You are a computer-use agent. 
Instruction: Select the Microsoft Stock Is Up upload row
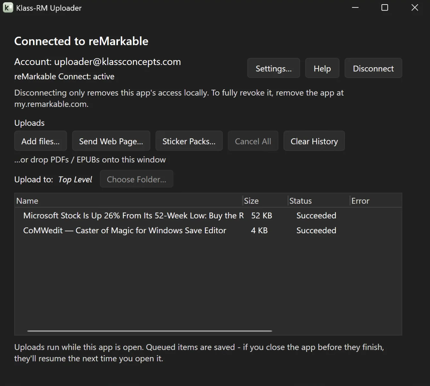pos(208,216)
